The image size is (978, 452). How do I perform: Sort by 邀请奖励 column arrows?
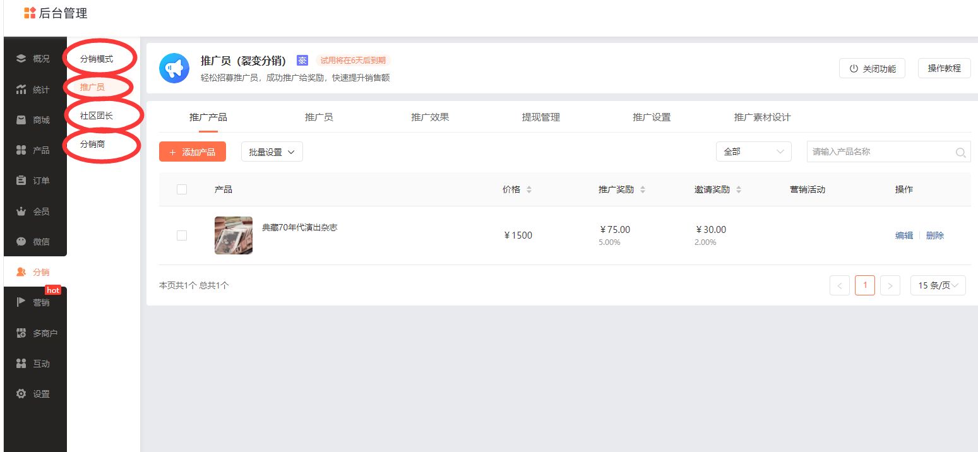click(x=739, y=189)
